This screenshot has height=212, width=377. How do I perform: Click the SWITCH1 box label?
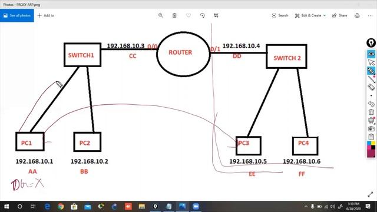coord(81,55)
